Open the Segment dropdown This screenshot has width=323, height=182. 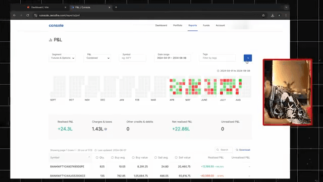click(x=62, y=58)
